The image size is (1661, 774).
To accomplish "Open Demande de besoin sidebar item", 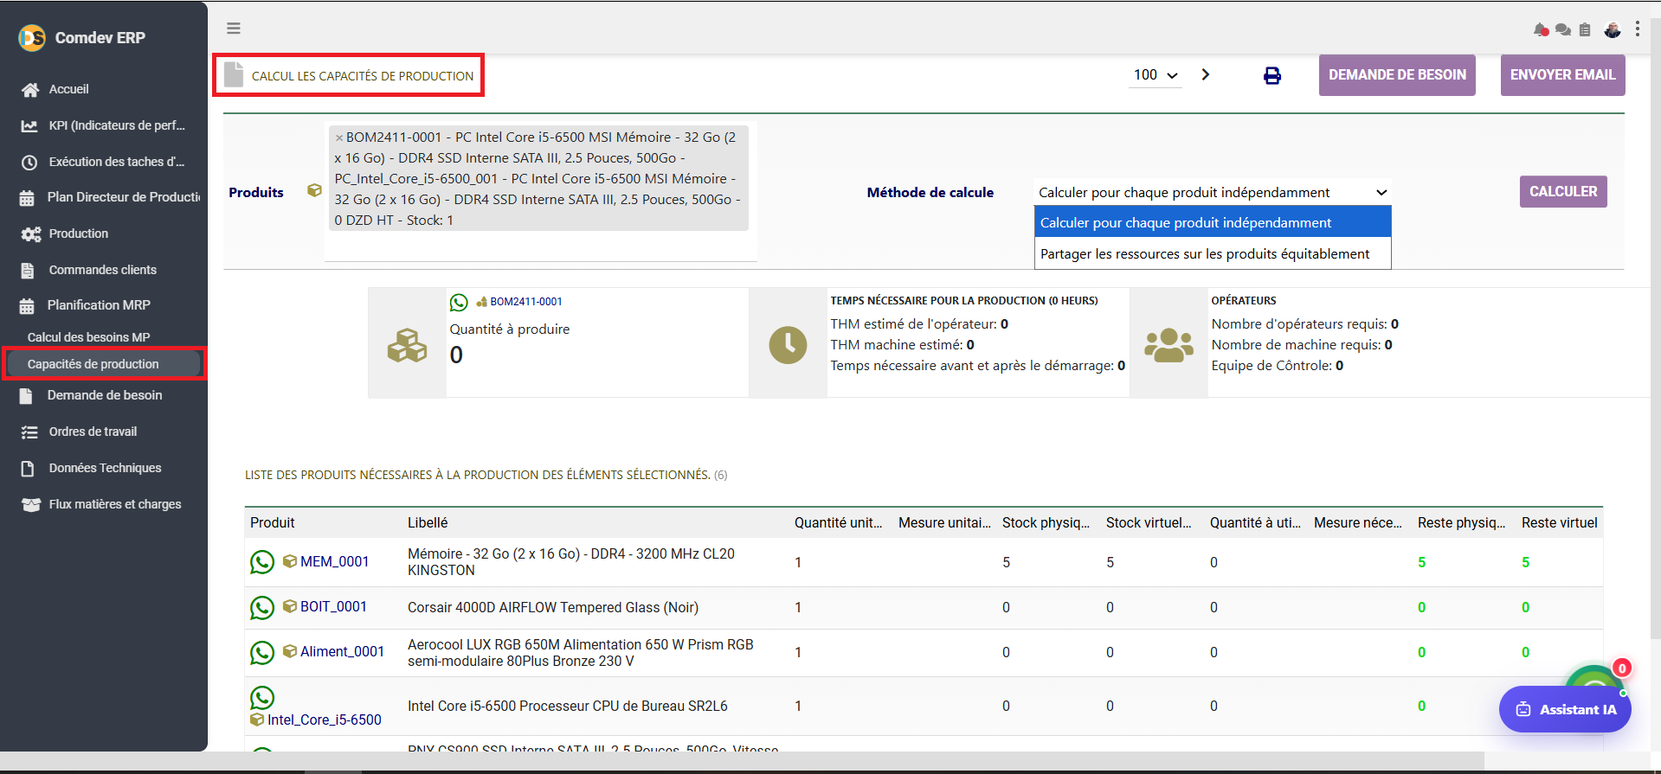I will [x=104, y=395].
